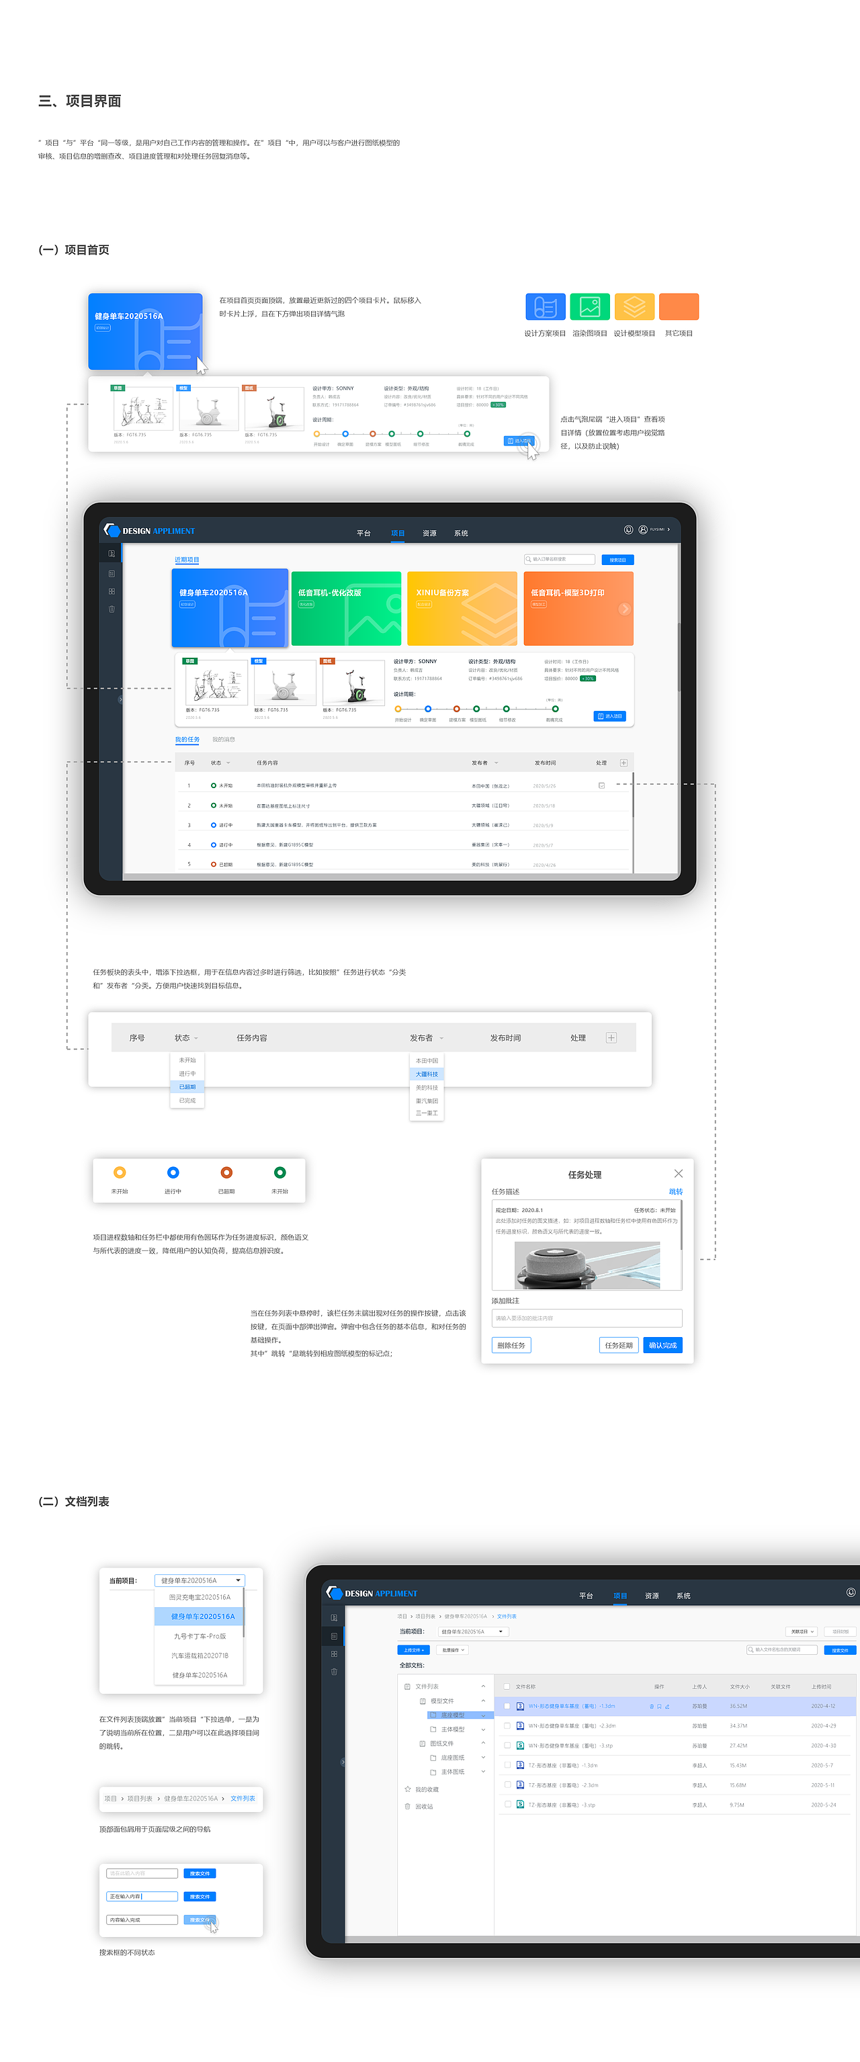Open 当前项目 dropdown in the small panel
Screen dimensions: 860x2062
click(200, 1580)
